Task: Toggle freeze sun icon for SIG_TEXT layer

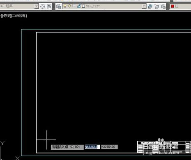Action: [69, 6]
